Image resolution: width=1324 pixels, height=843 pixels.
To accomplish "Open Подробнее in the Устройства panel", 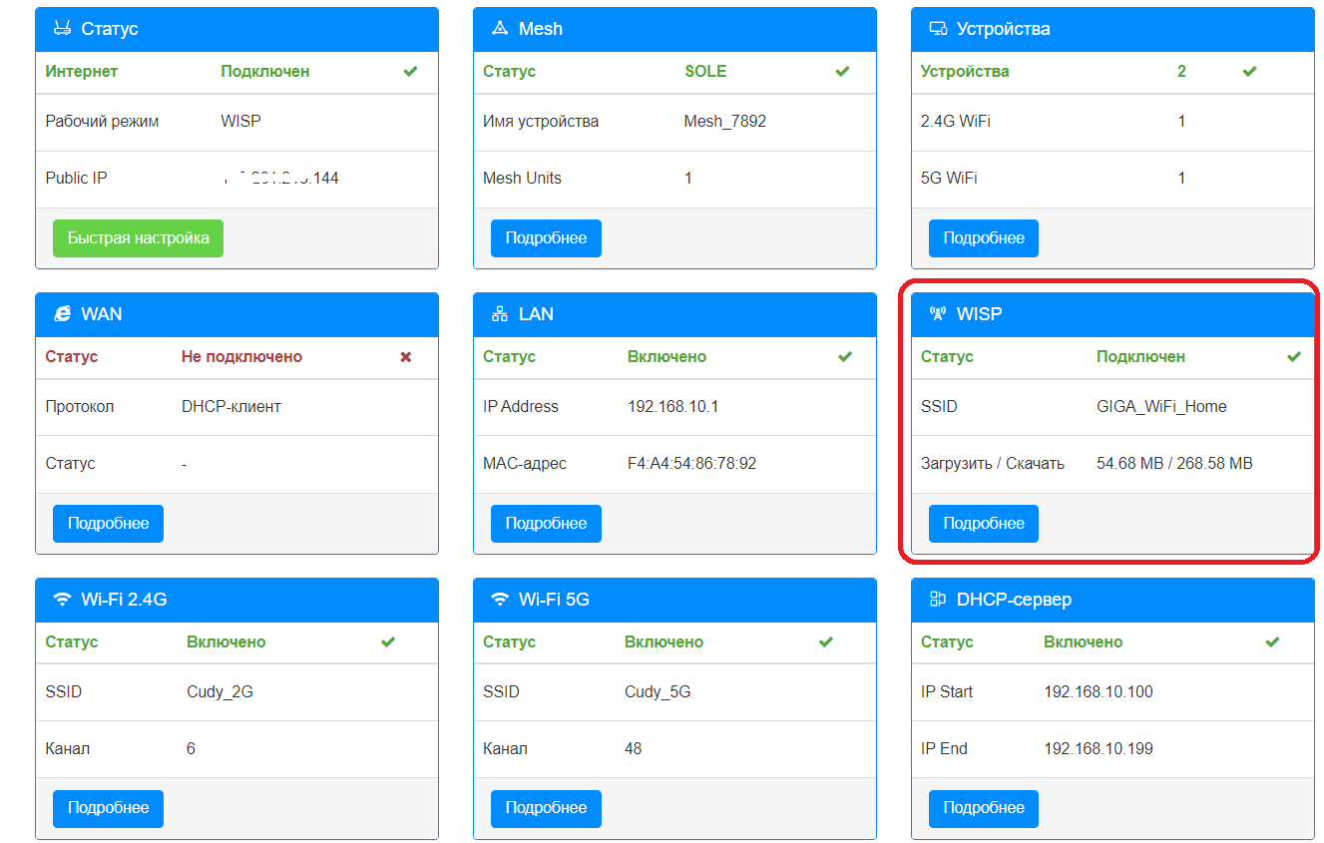I will (984, 238).
